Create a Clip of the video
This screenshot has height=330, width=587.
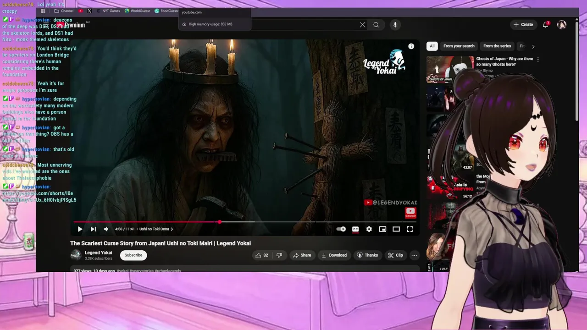click(x=395, y=255)
